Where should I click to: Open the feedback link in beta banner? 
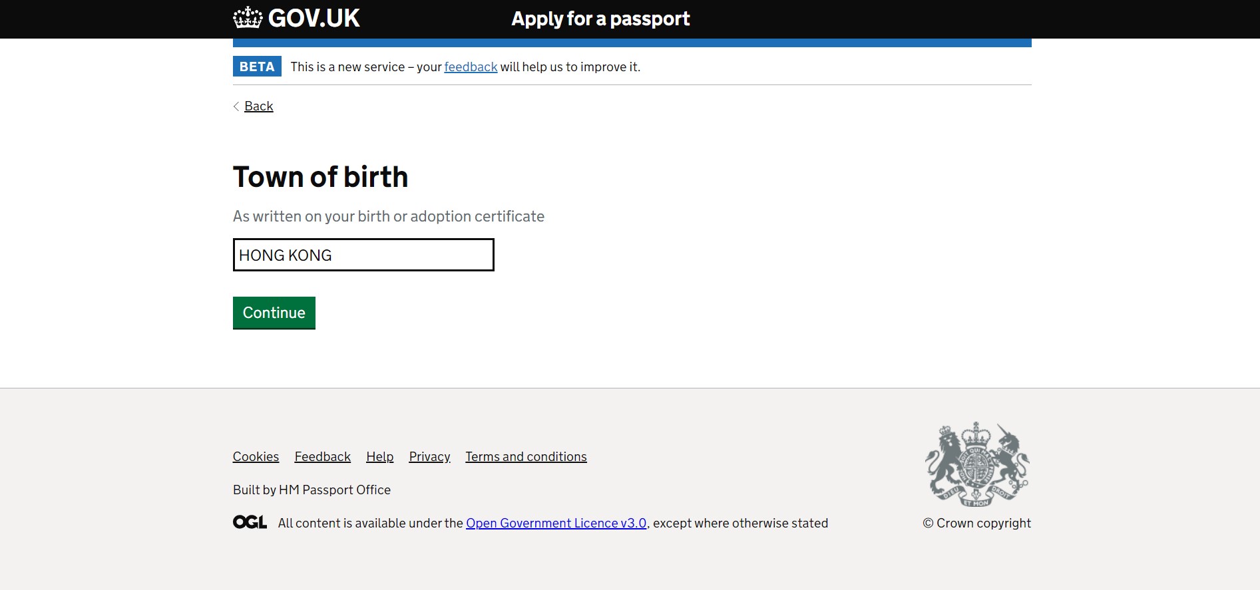tap(471, 67)
